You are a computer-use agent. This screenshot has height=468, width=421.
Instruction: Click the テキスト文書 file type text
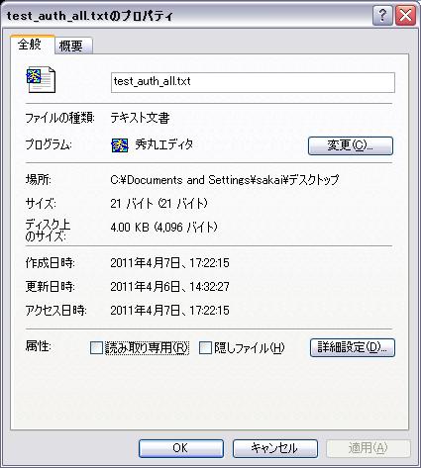140,118
